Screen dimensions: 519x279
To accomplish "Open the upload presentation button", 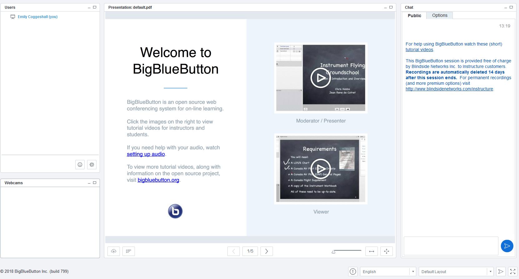I will [x=114, y=251].
